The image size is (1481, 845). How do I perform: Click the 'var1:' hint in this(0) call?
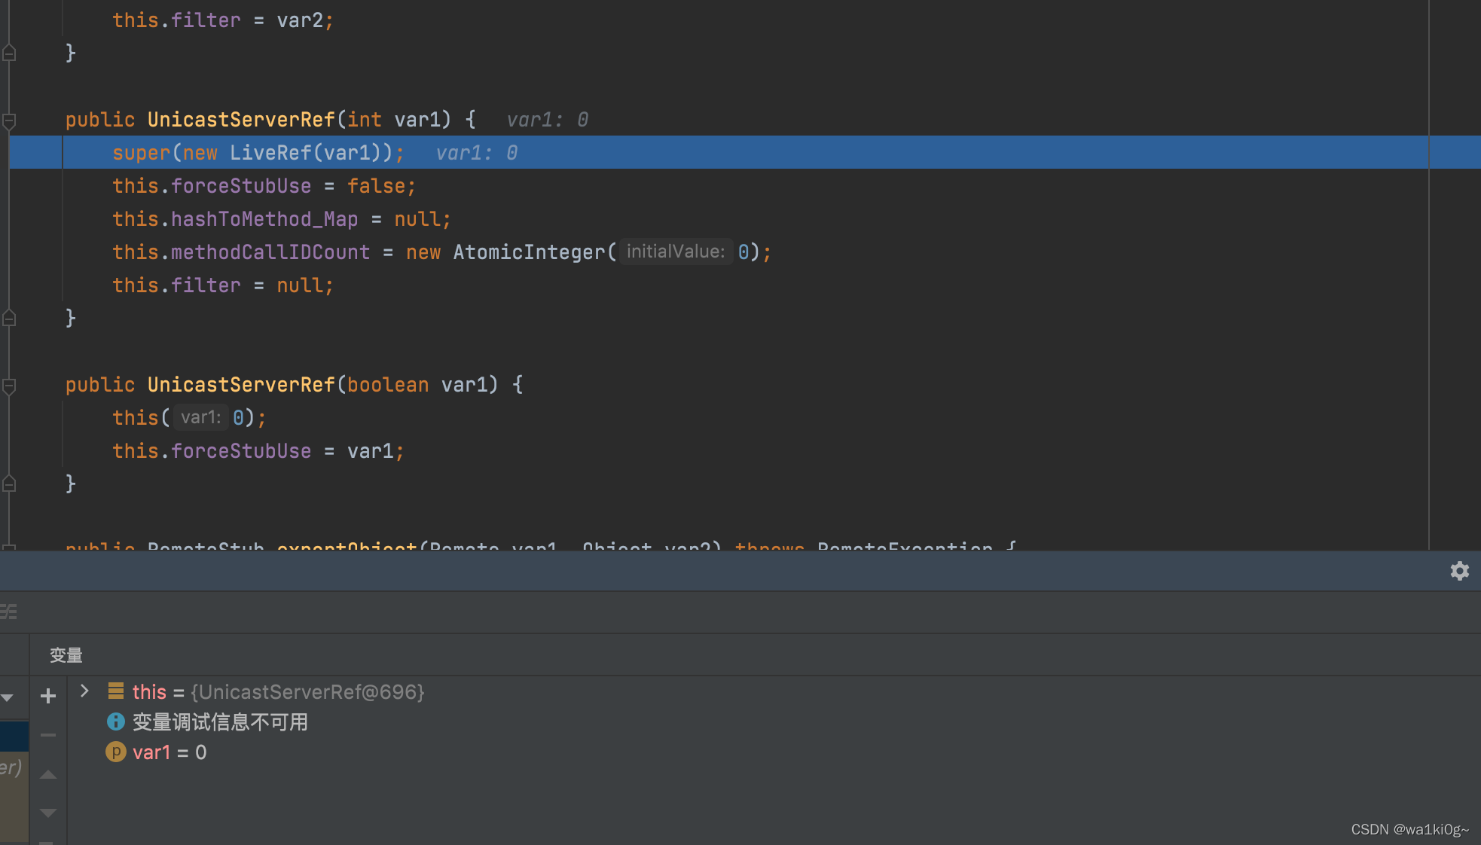tap(200, 417)
